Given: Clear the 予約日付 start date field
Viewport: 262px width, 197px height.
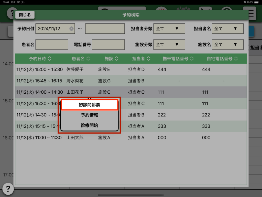Looking at the screenshot, I should pyautogui.click(x=71, y=29).
